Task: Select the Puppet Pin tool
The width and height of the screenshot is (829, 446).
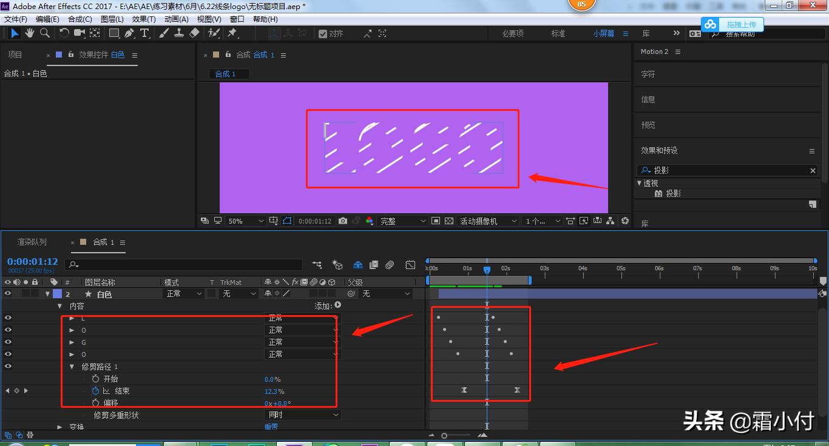Action: click(x=232, y=33)
